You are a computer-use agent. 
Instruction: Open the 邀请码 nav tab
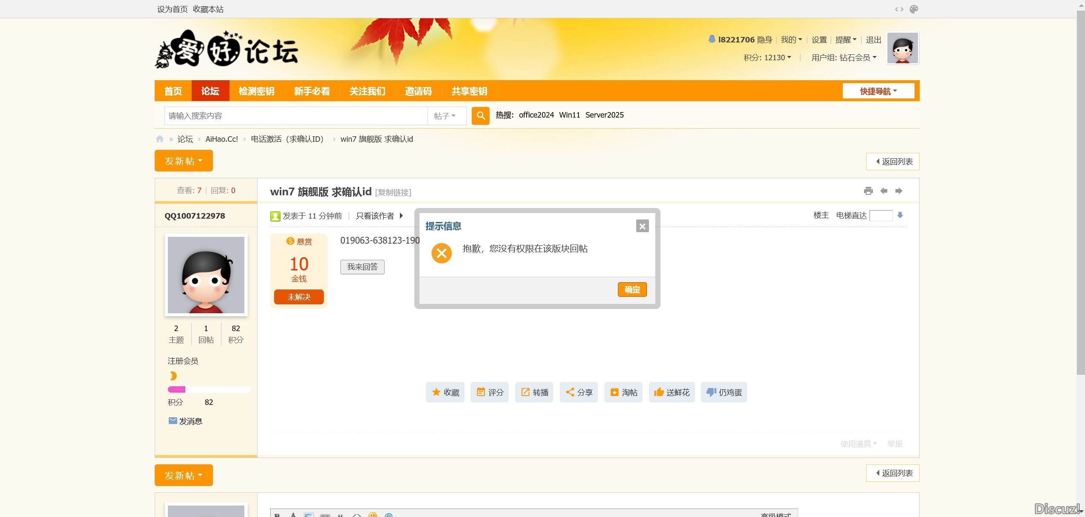418,91
